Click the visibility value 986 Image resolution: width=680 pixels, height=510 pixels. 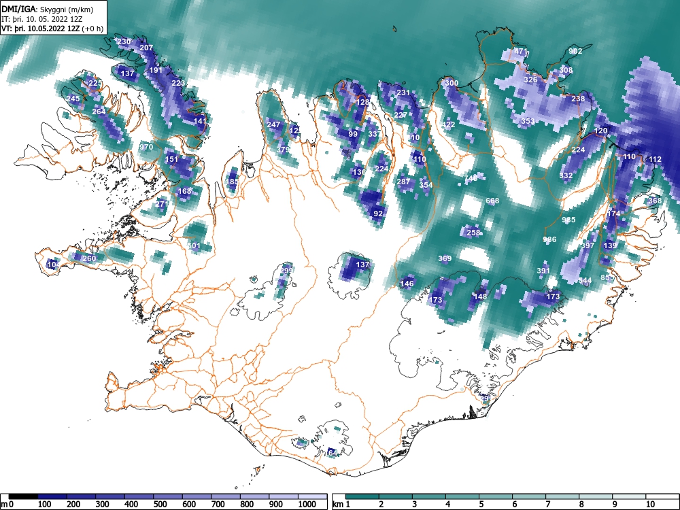coord(549,239)
